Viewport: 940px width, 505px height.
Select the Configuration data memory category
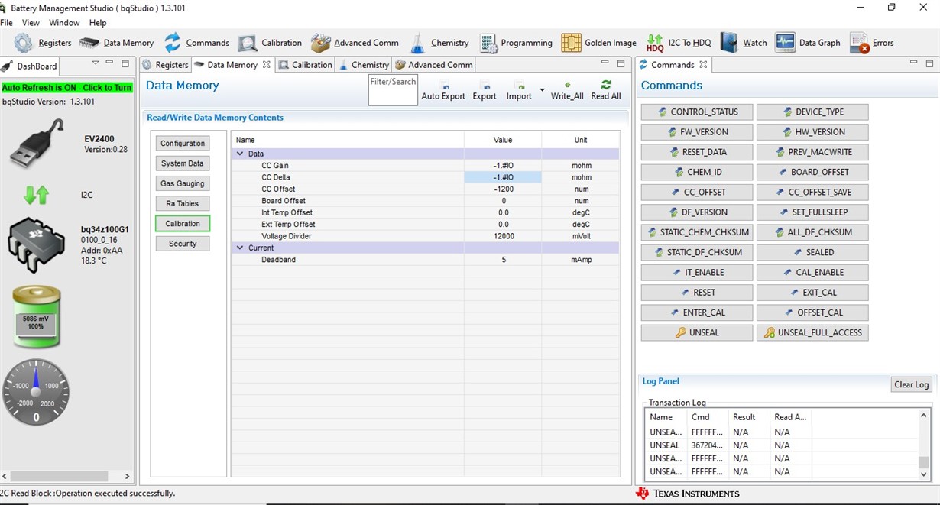point(183,144)
